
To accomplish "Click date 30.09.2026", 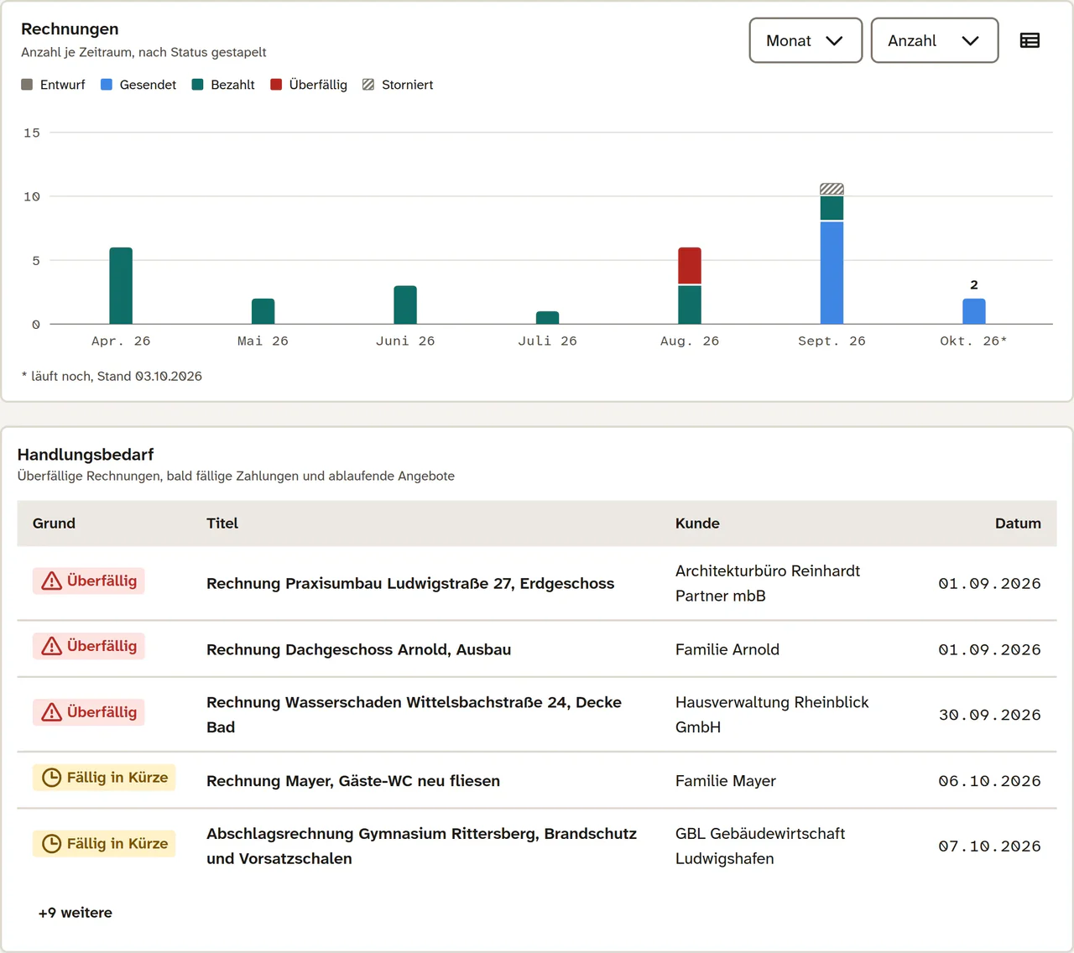I will point(990,715).
